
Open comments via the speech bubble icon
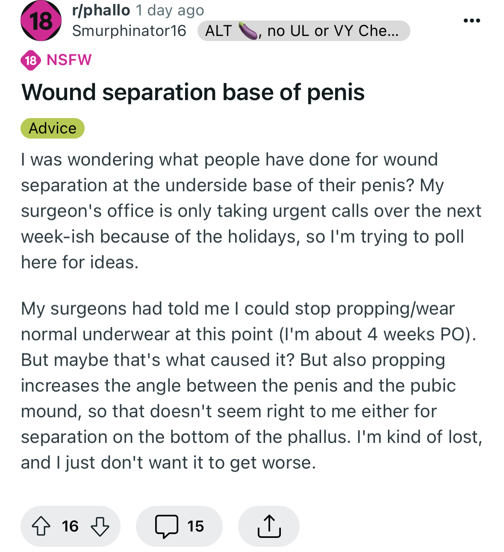click(x=167, y=526)
